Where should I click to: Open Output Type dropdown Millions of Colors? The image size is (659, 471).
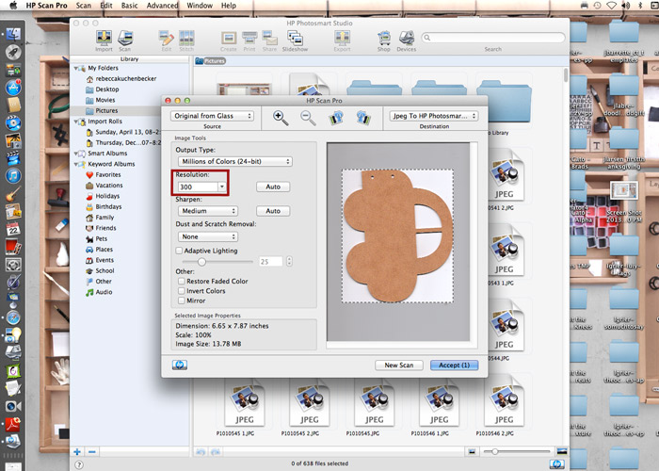pyautogui.click(x=235, y=161)
